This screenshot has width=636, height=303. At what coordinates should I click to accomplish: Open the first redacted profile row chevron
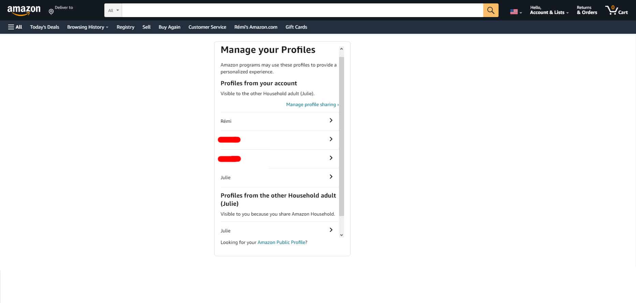(x=331, y=139)
